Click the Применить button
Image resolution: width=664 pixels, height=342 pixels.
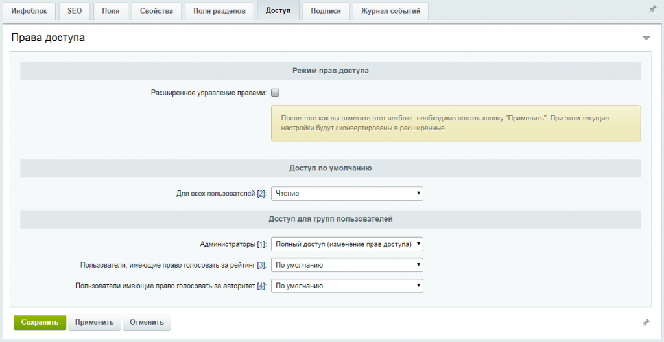tap(95, 322)
